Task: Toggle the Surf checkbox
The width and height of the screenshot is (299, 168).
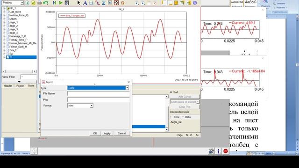Action: coord(171,92)
